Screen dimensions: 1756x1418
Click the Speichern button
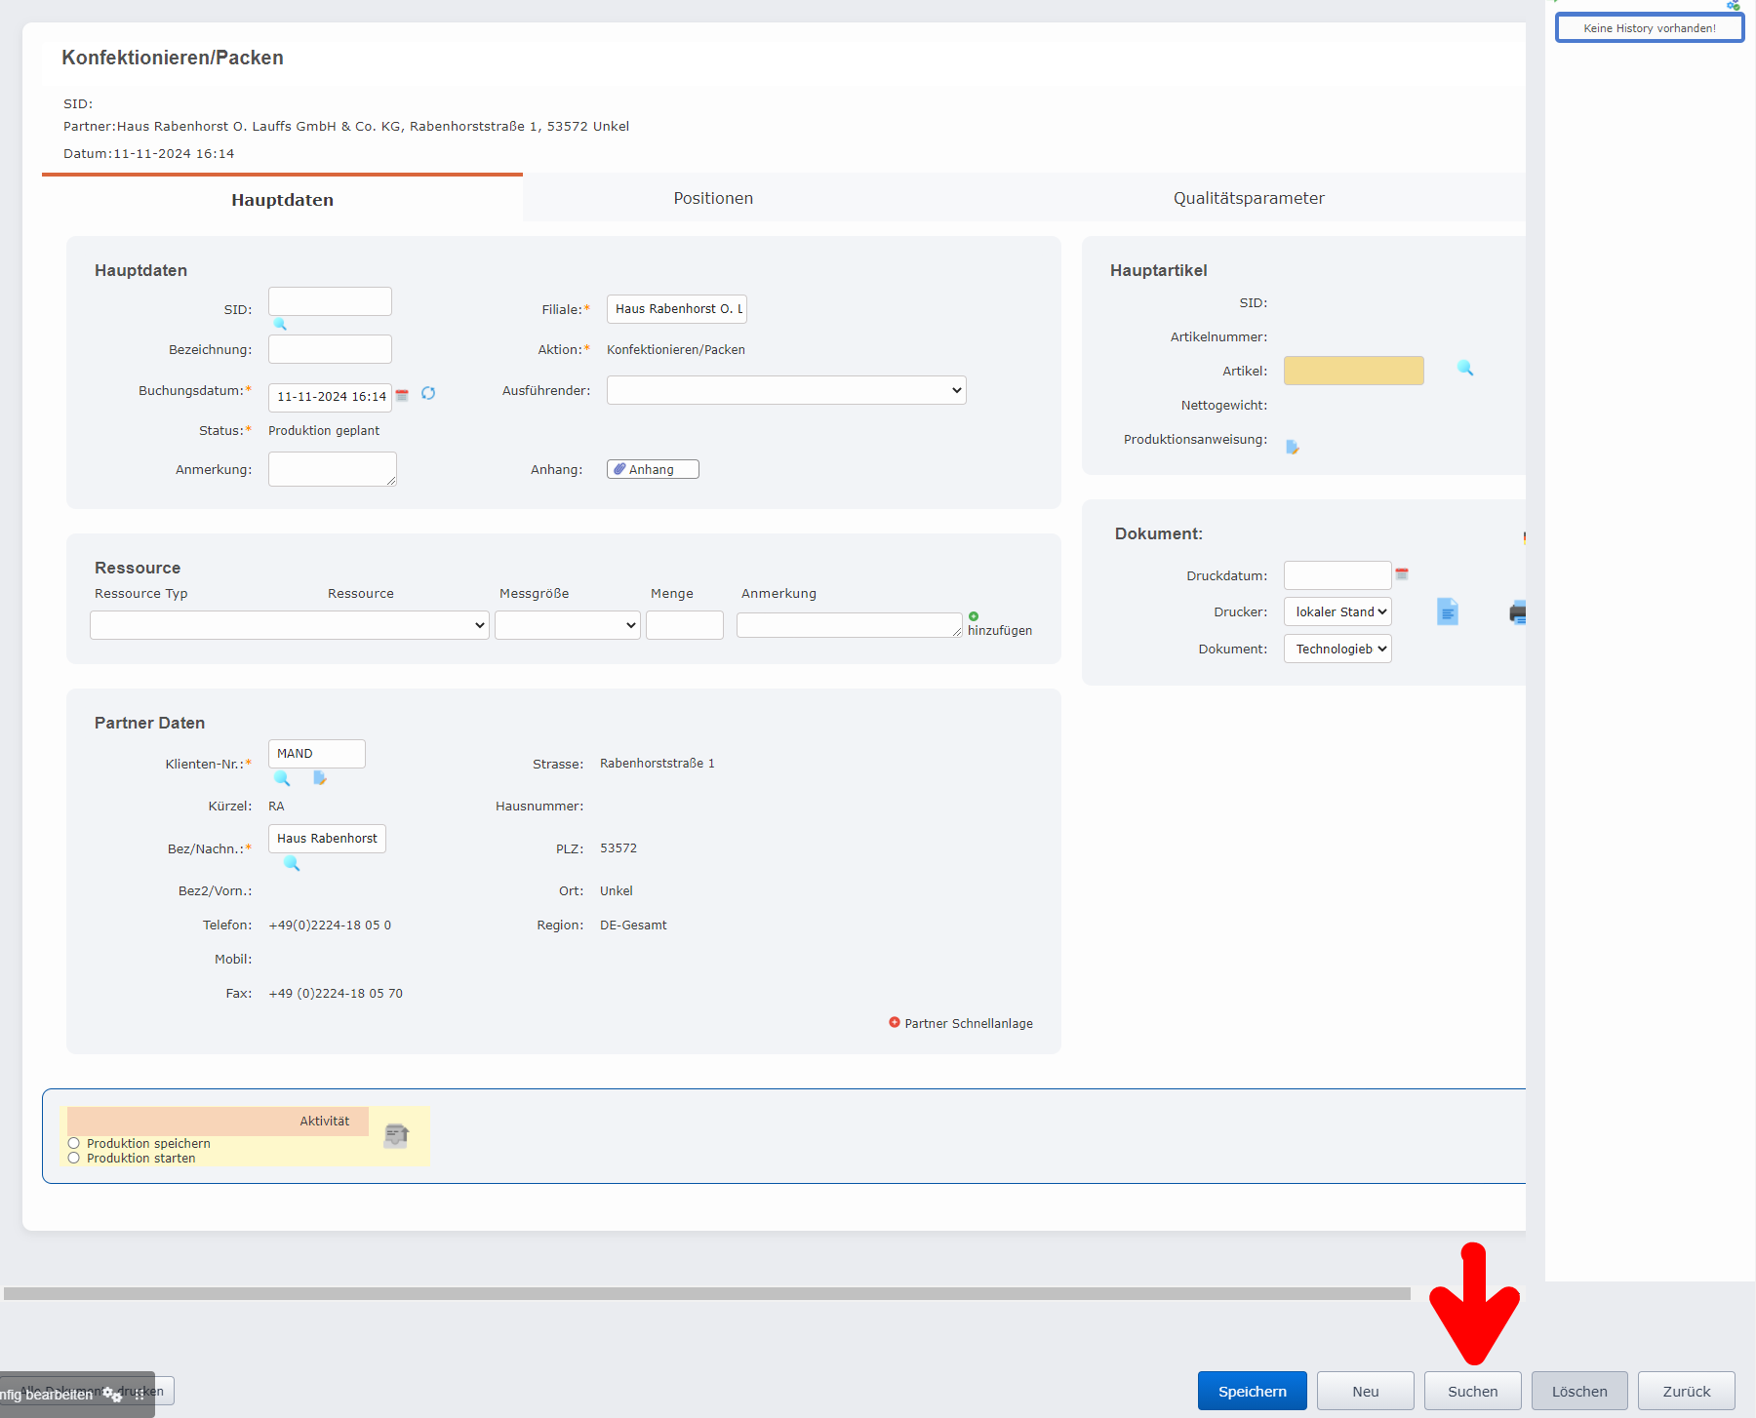(1252, 1391)
